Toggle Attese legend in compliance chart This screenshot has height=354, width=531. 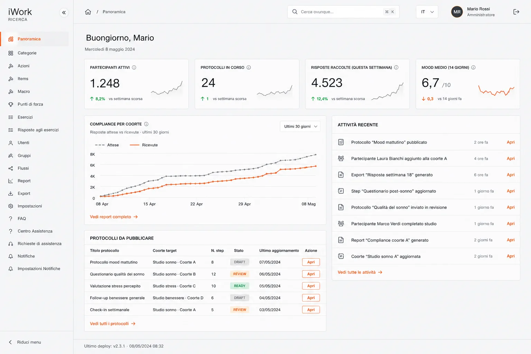coord(107,145)
